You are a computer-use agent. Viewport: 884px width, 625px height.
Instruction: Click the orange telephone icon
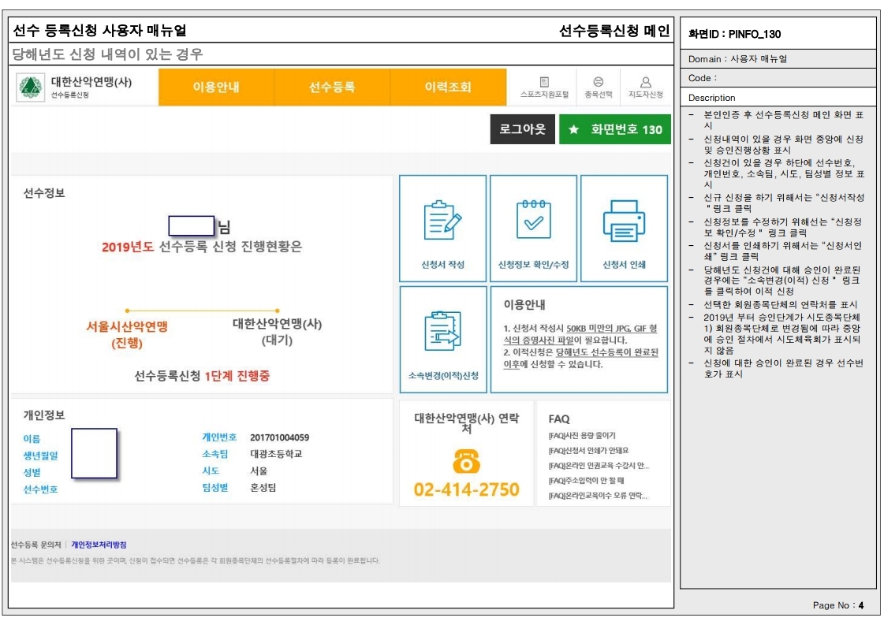(466, 461)
